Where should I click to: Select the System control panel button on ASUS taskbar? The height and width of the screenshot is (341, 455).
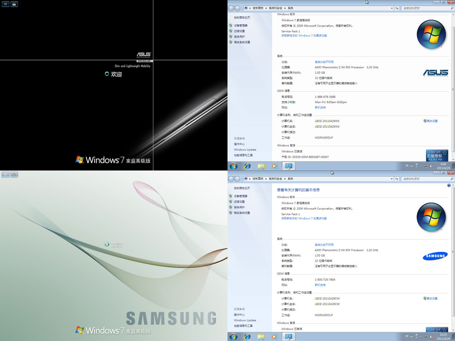pos(288,166)
